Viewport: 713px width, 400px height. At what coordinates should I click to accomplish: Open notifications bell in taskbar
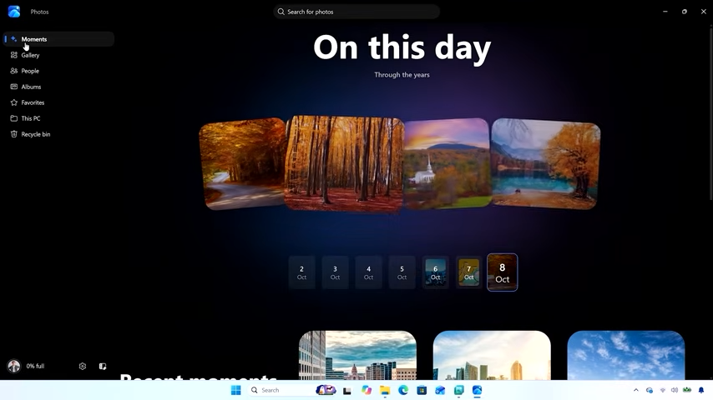[700, 390]
